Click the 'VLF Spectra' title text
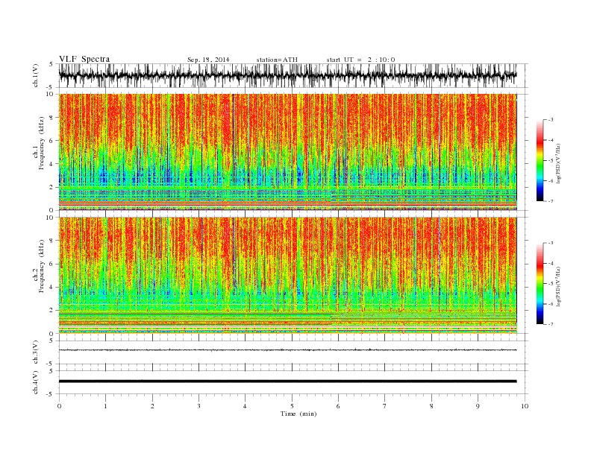Screen dimensions: 591x456 (84, 59)
